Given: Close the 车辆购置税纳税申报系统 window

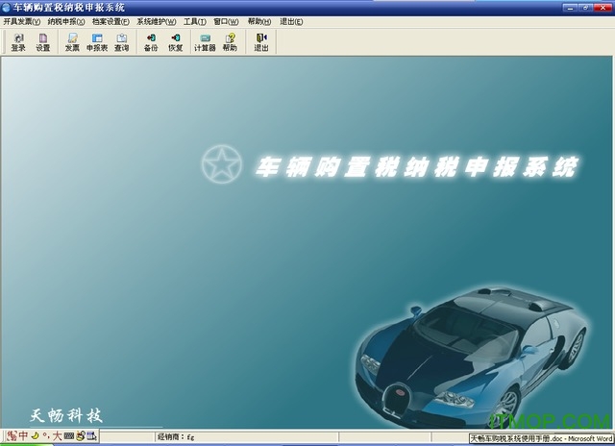Looking at the screenshot, I should click(x=603, y=7).
